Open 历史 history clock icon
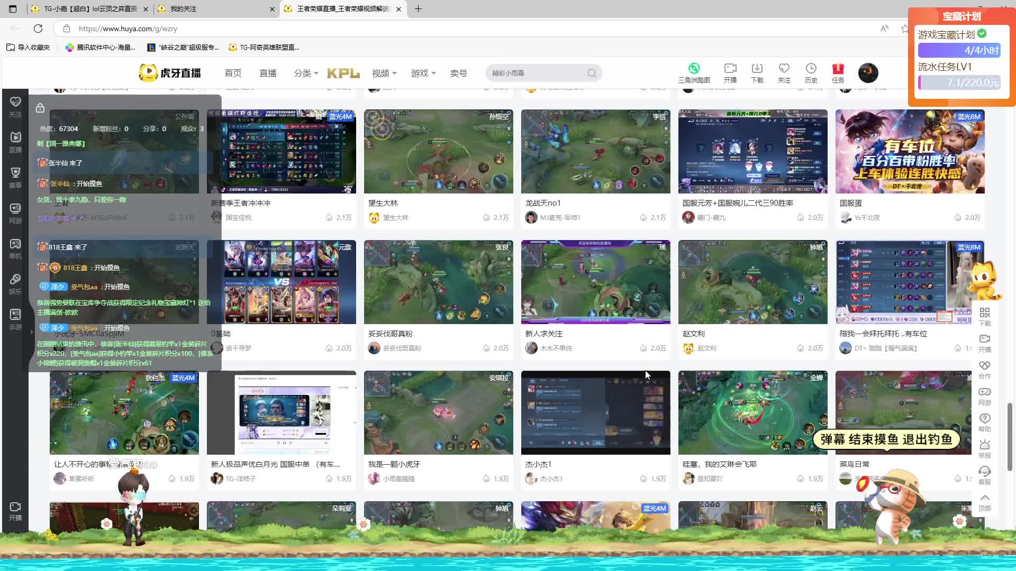 811,69
